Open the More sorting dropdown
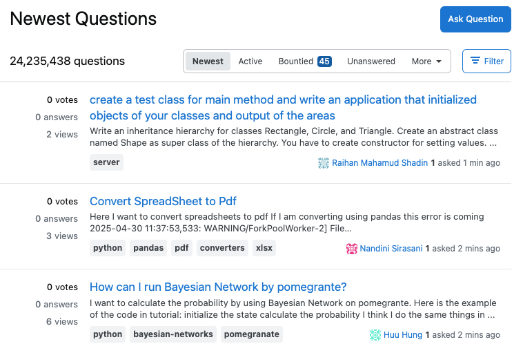The height and width of the screenshot is (353, 523). [x=426, y=61]
